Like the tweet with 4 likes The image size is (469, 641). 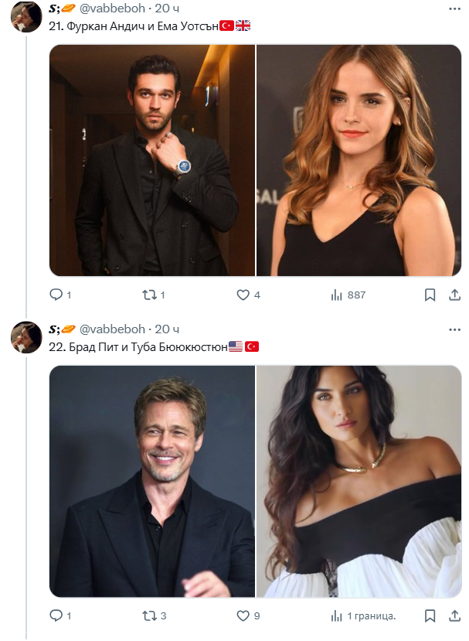click(243, 295)
